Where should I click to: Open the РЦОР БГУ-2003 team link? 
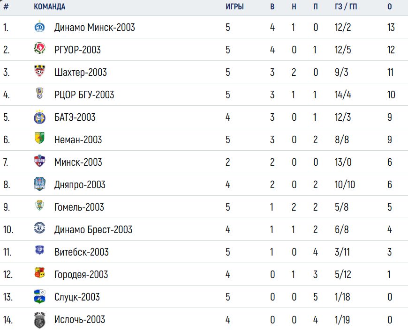click(84, 95)
